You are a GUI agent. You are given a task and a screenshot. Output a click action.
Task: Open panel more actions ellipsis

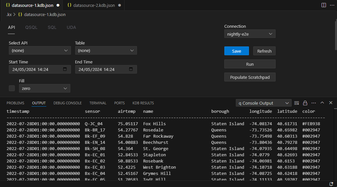click(314, 103)
